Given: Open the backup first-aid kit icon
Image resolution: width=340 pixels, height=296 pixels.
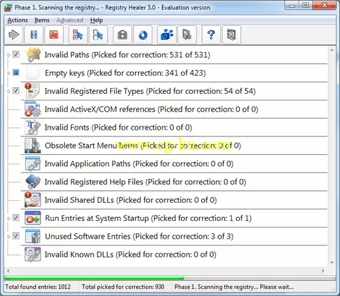Looking at the screenshot, I should coord(122,35).
